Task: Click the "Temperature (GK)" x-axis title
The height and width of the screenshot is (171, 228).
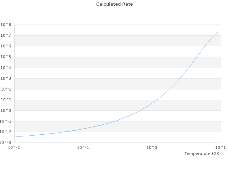Action: pos(202,154)
